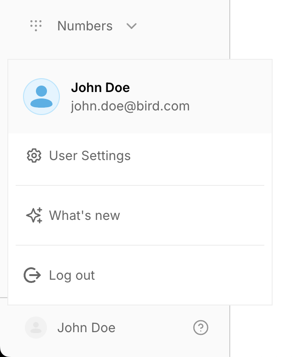Expand the Numbers chevron dropdown

coord(131,26)
